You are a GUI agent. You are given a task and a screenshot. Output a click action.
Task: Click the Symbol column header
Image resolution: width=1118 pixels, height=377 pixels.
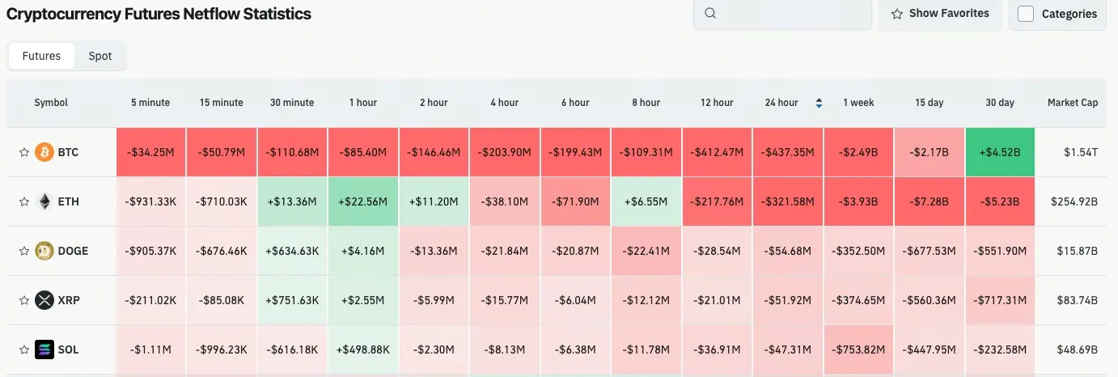coord(51,103)
